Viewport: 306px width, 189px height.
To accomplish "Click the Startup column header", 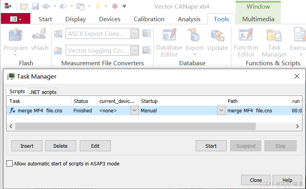I will point(182,101).
